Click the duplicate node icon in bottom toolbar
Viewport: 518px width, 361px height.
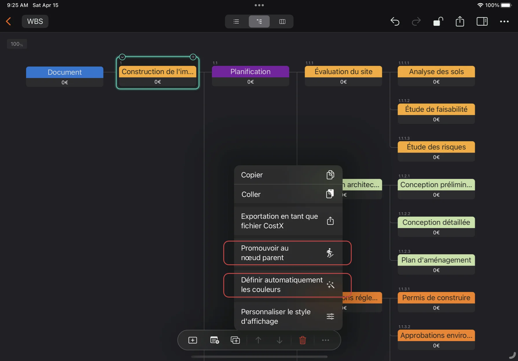coord(235,340)
